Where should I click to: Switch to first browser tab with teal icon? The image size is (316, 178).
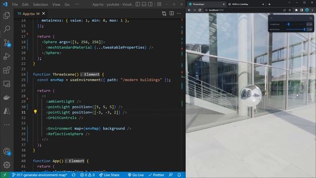point(206,4)
